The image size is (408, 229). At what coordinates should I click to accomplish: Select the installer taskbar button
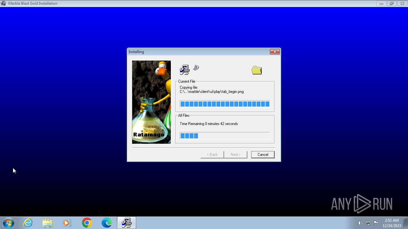click(127, 223)
